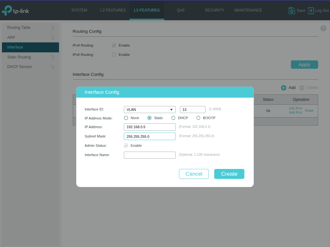
Task: Click the Subnet Mask input field
Action: click(150, 137)
